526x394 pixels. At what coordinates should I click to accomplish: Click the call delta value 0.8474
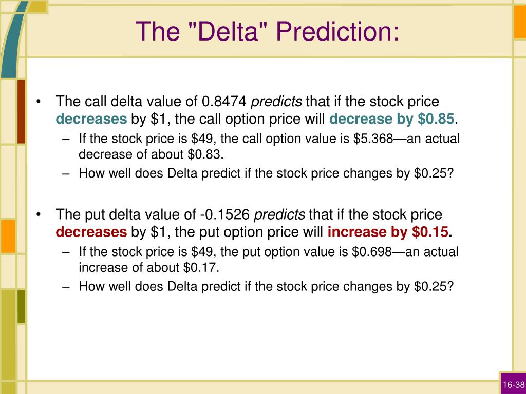[224, 101]
